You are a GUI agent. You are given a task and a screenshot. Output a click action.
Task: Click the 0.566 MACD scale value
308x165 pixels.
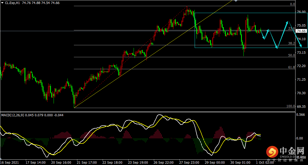301,115
